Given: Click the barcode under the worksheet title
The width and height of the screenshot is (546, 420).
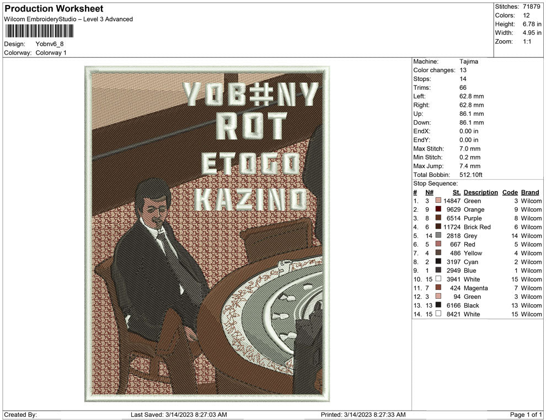Looking at the screenshot, I should 39,31.
